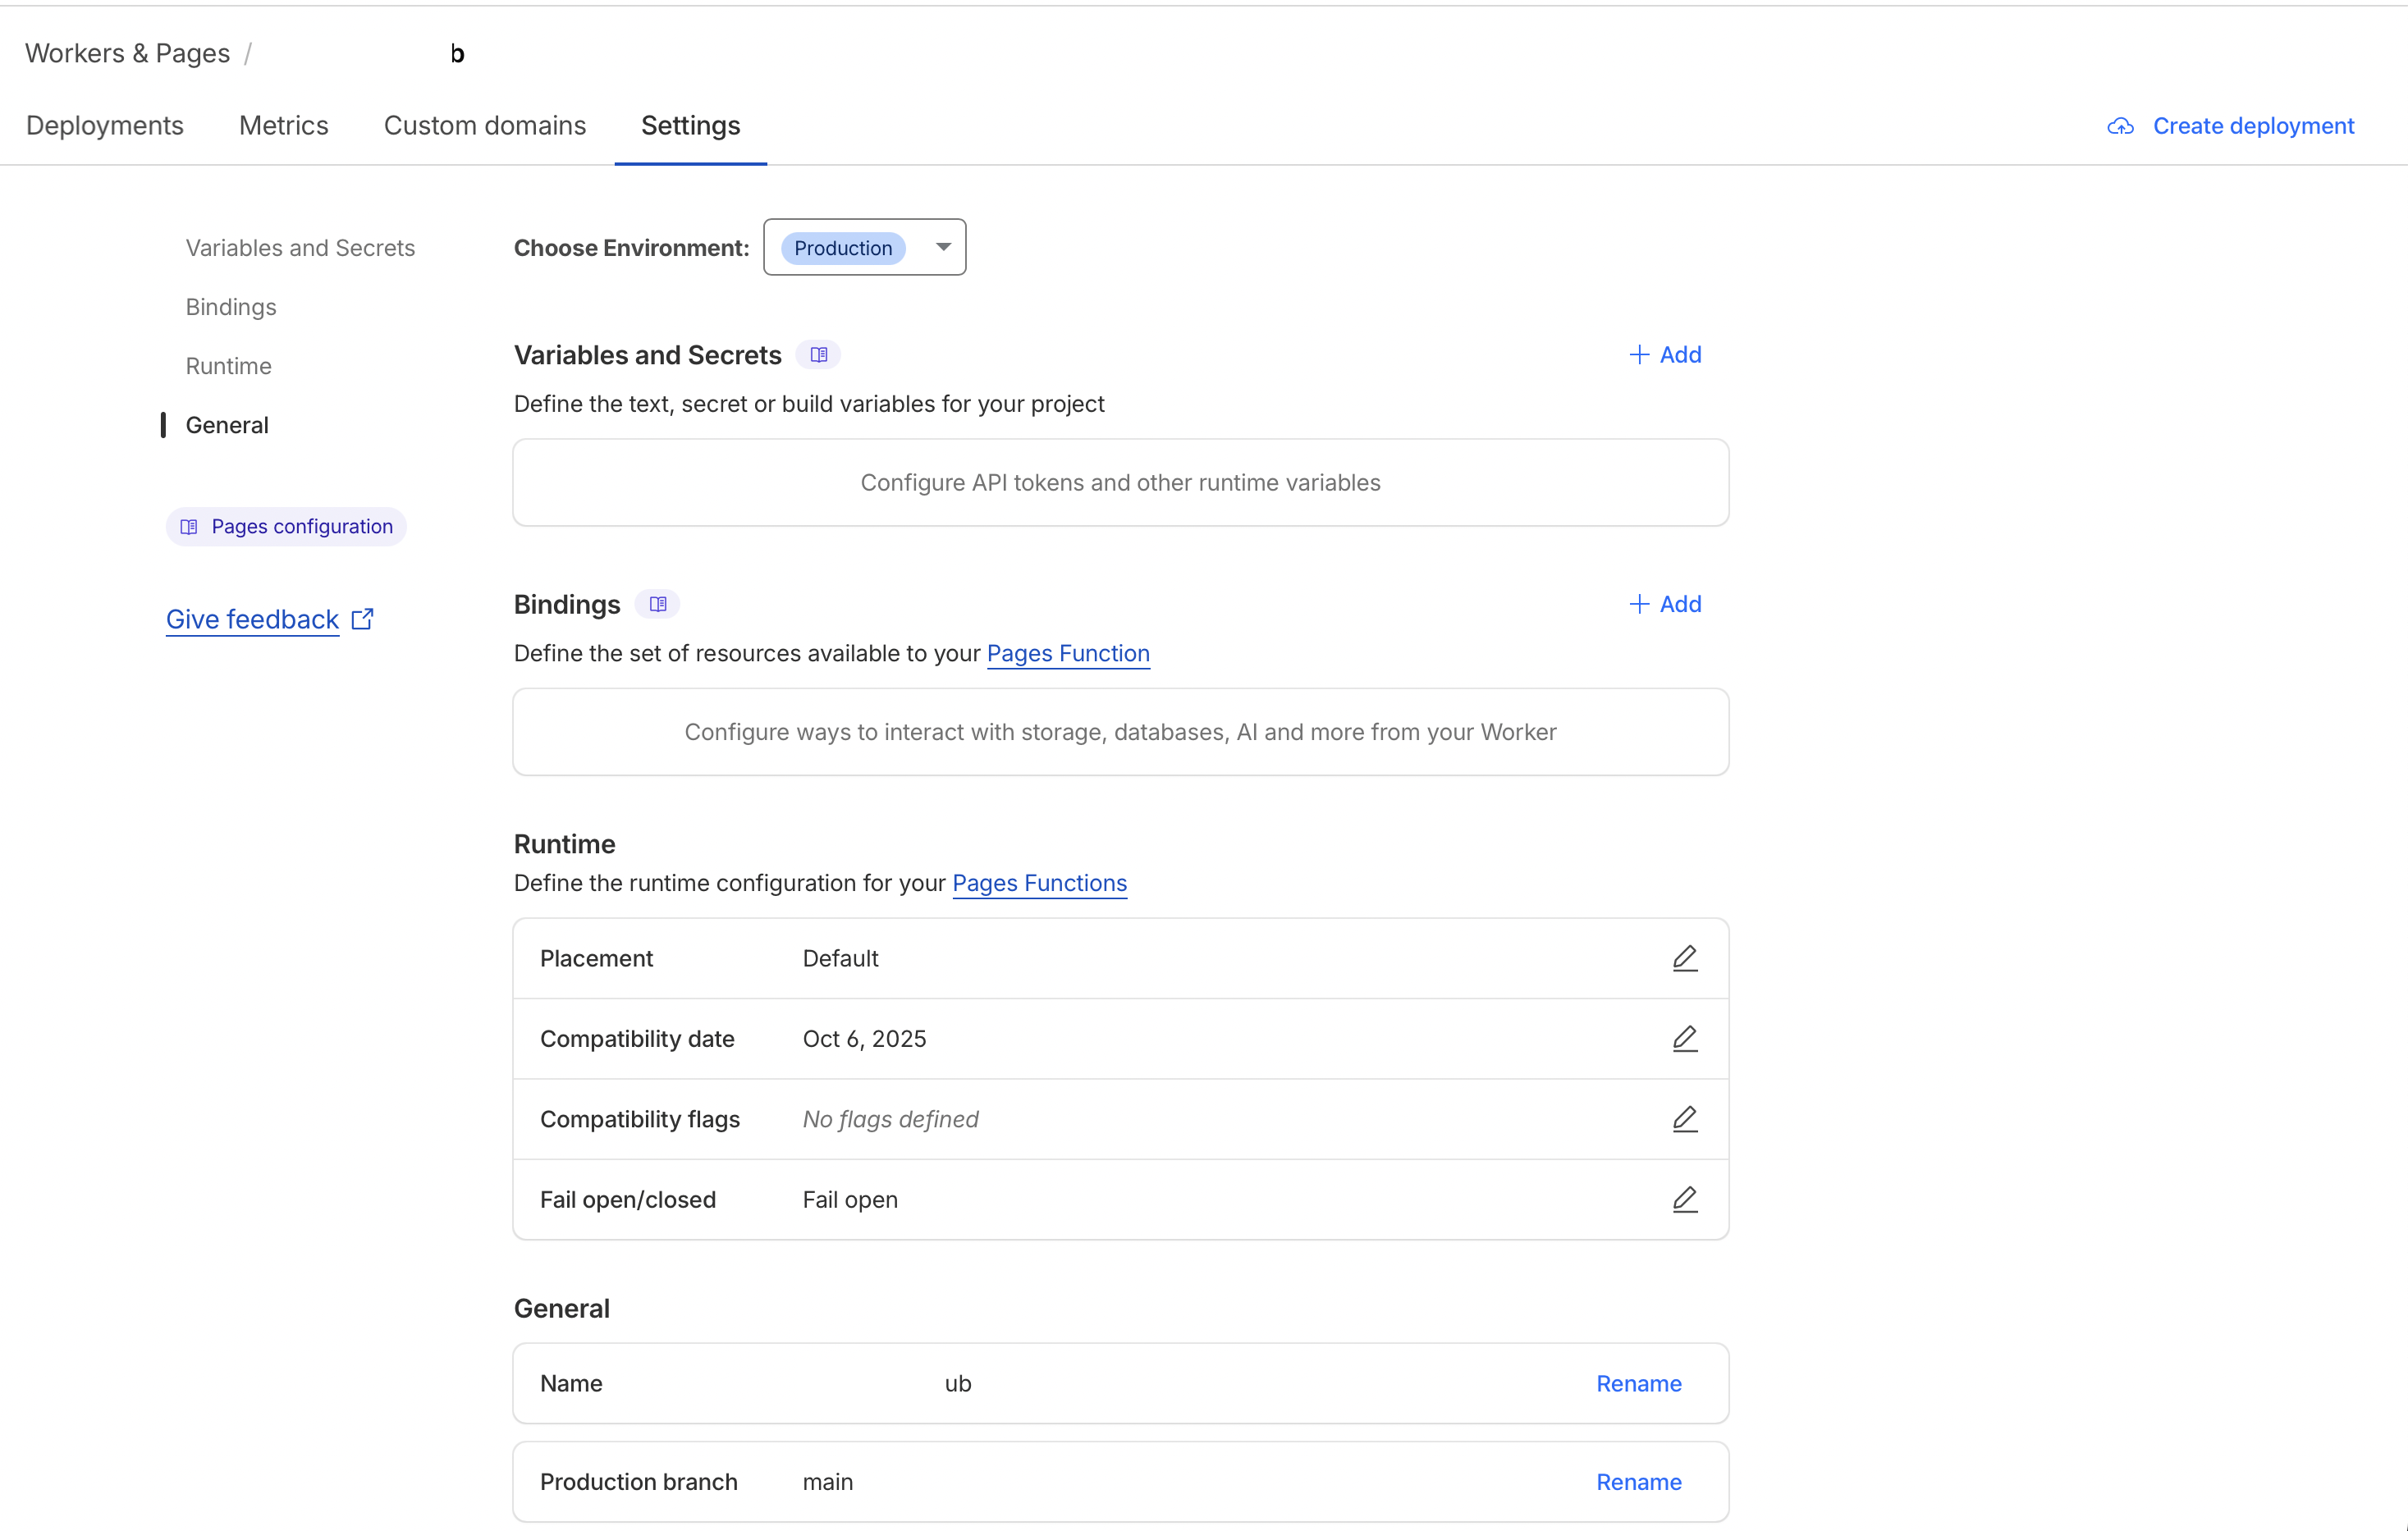Open the Pages Functions link under Runtime
2408x1531 pixels.
tap(1039, 883)
